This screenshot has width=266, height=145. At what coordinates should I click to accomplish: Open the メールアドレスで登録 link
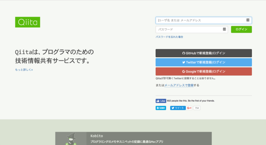click(x=179, y=85)
